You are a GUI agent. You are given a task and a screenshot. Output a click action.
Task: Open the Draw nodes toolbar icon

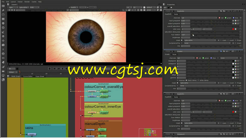3,10
